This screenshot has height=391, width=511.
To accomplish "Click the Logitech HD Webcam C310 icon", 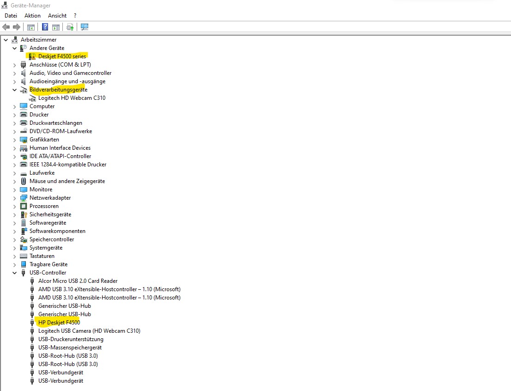I will [32, 98].
